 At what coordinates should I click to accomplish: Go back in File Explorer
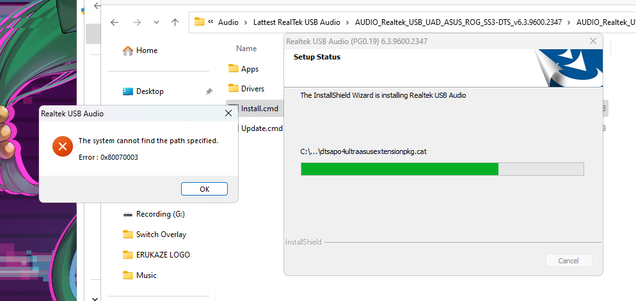coord(115,22)
